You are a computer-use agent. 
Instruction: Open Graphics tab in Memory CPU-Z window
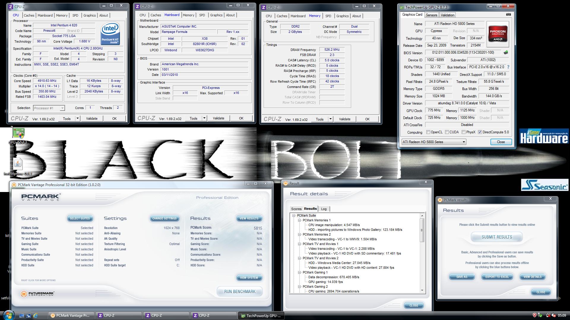(342, 16)
